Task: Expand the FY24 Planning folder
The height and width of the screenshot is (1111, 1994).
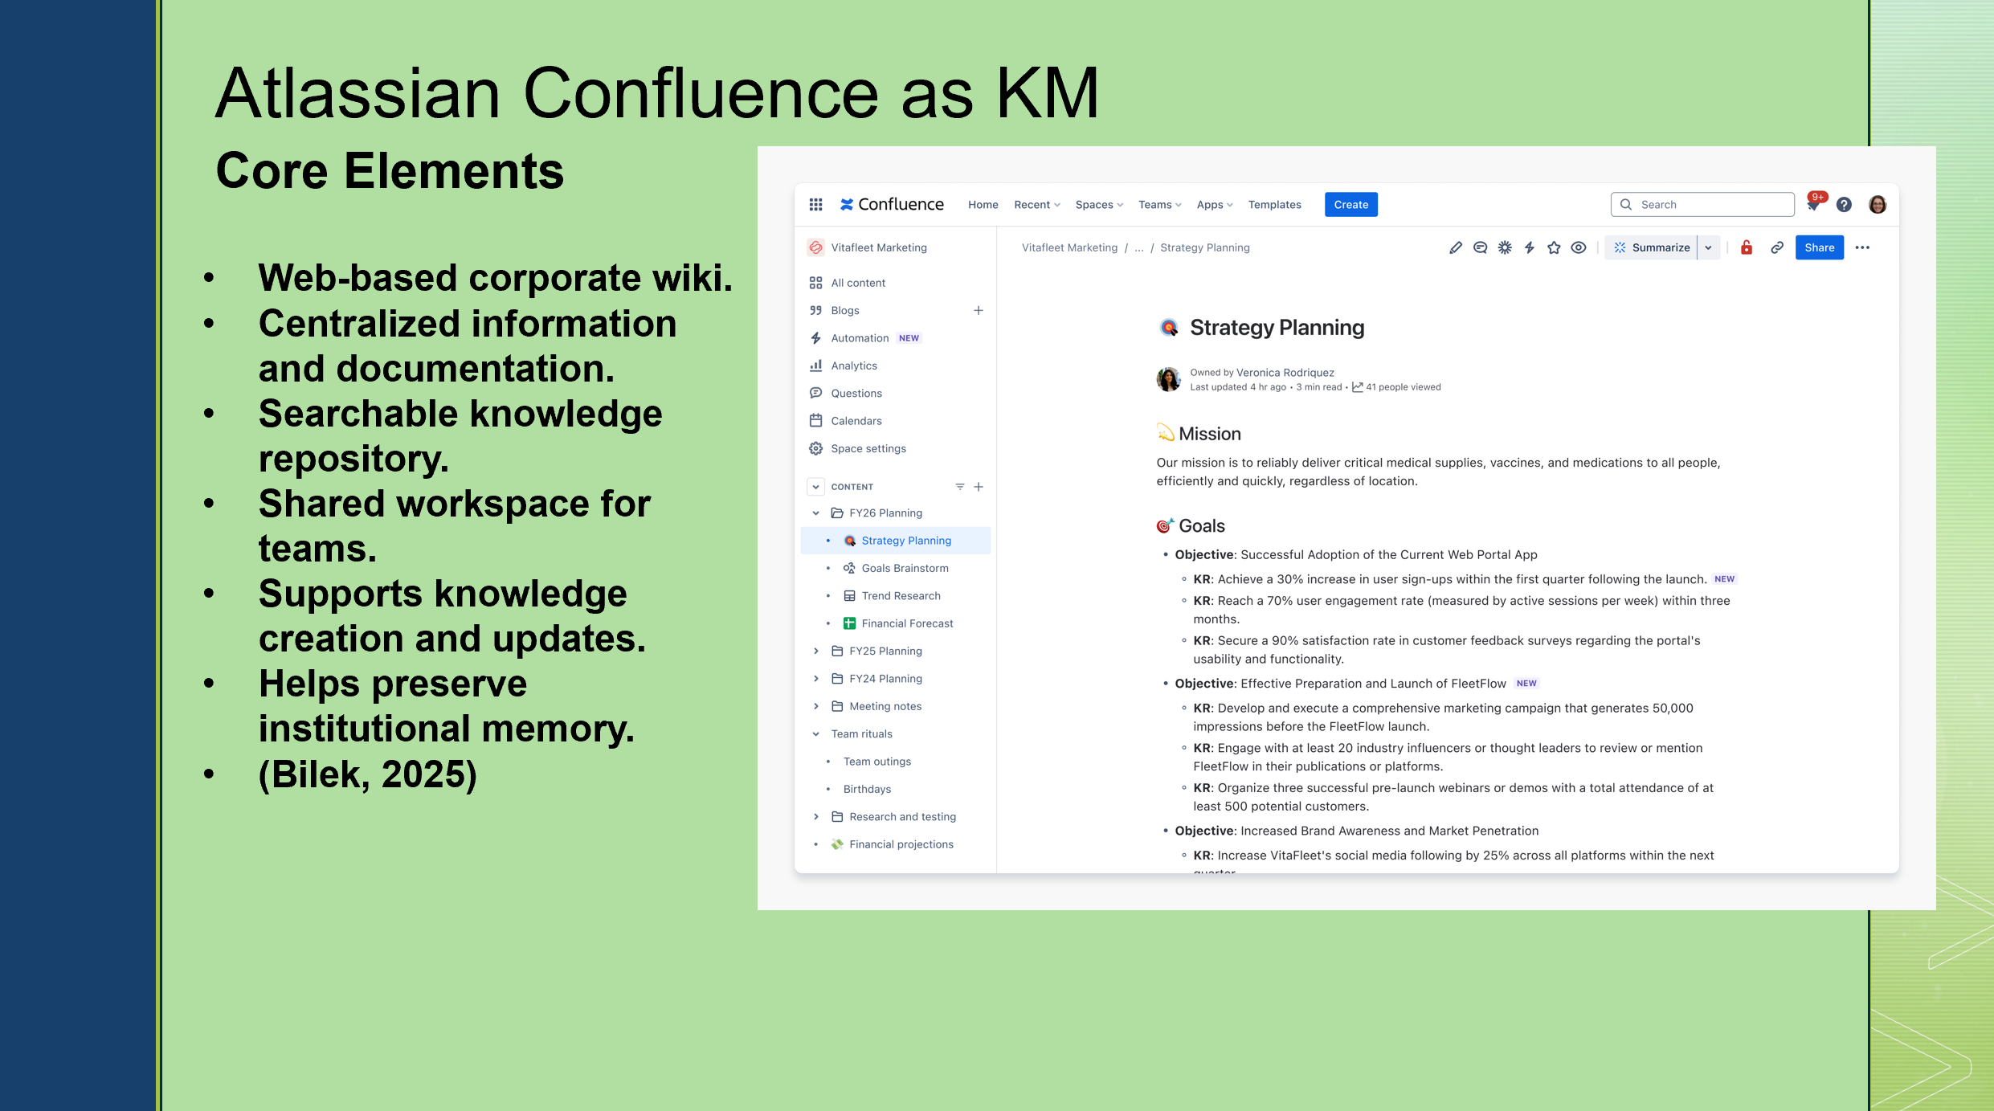Action: (815, 679)
